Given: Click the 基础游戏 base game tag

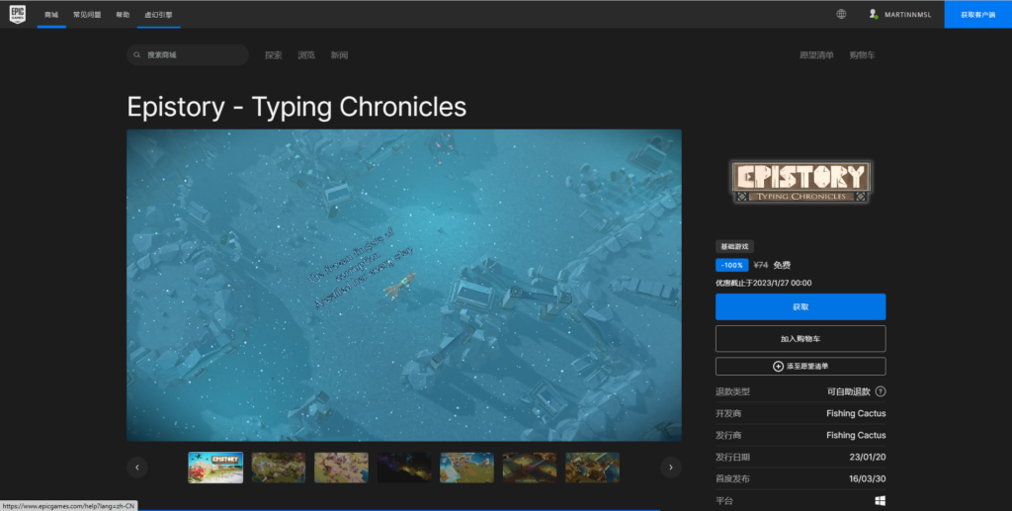Looking at the screenshot, I should coord(734,246).
